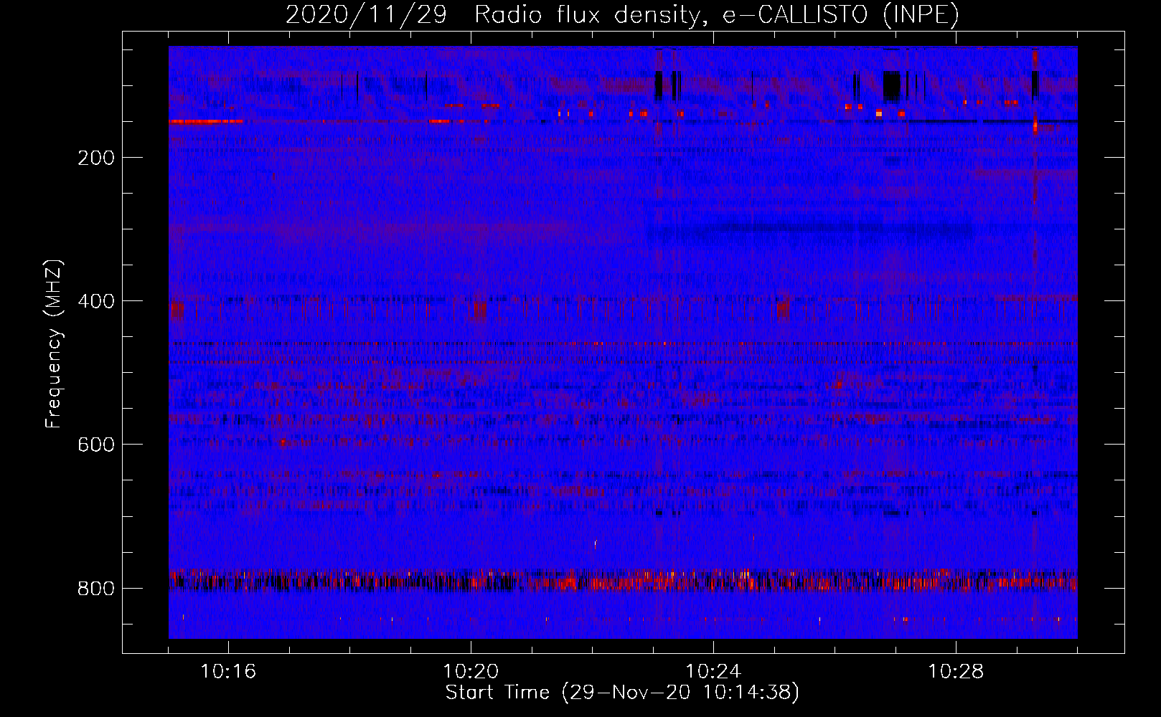
Task: Click the 10:16 time tick label
Action: [x=228, y=672]
